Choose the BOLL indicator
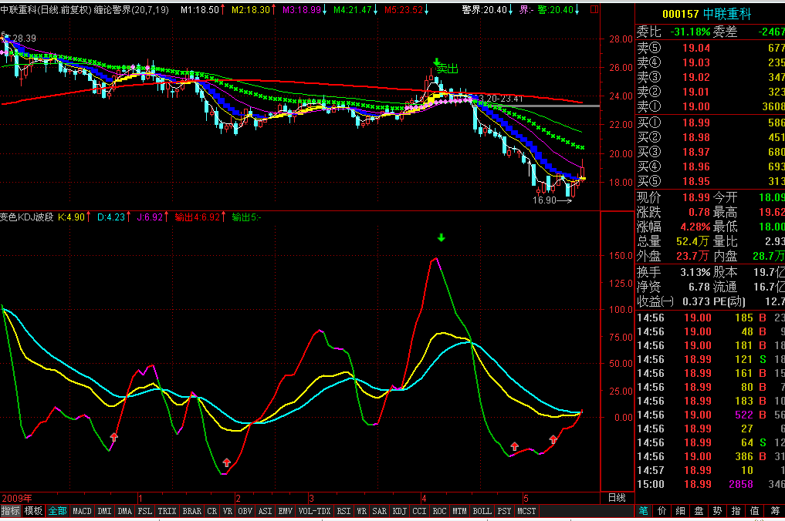 pos(482,511)
